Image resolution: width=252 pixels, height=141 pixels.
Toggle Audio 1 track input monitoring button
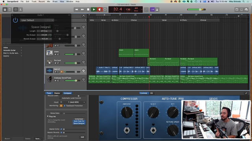pos(62,72)
